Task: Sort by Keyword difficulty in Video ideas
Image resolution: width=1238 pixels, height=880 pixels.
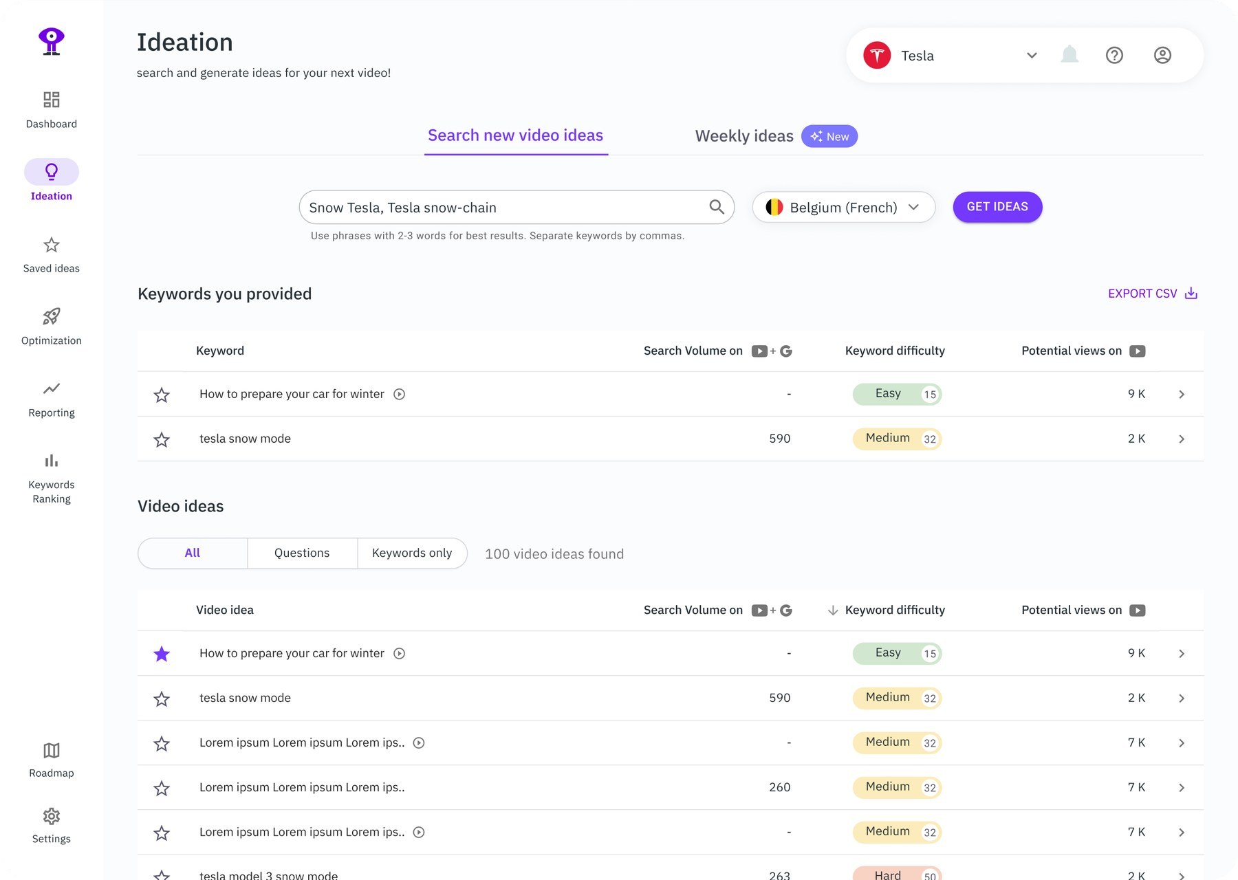Action: (x=887, y=610)
